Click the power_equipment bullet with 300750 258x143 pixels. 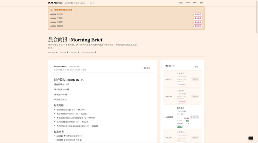tap(77, 126)
